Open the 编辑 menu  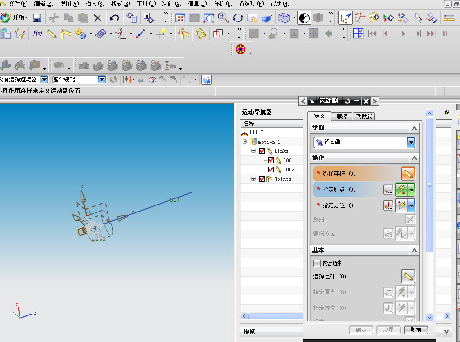(x=44, y=4)
